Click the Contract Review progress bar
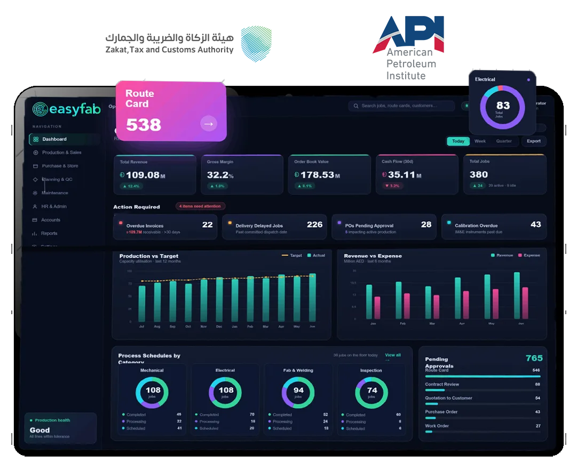The image size is (577, 471). coord(483,390)
